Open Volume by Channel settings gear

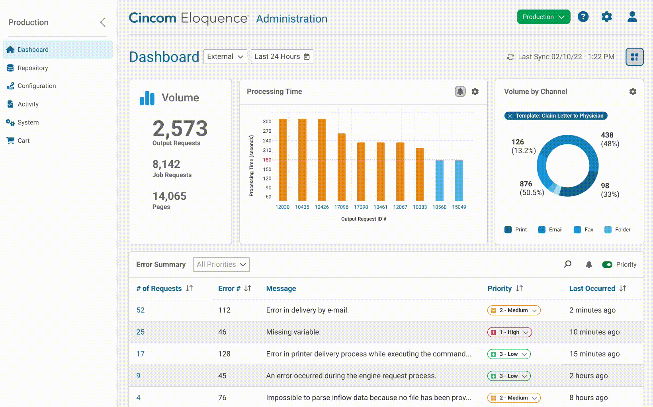633,91
